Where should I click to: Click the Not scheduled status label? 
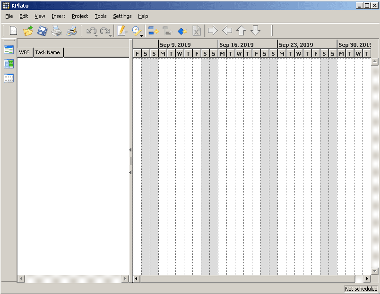pyautogui.click(x=361, y=289)
